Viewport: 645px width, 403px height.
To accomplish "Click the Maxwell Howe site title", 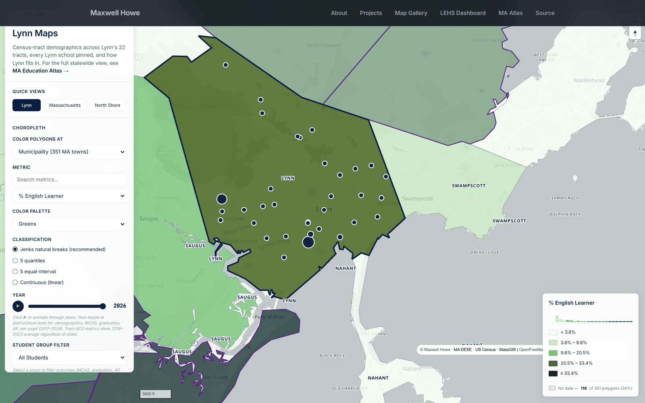I will (x=115, y=13).
